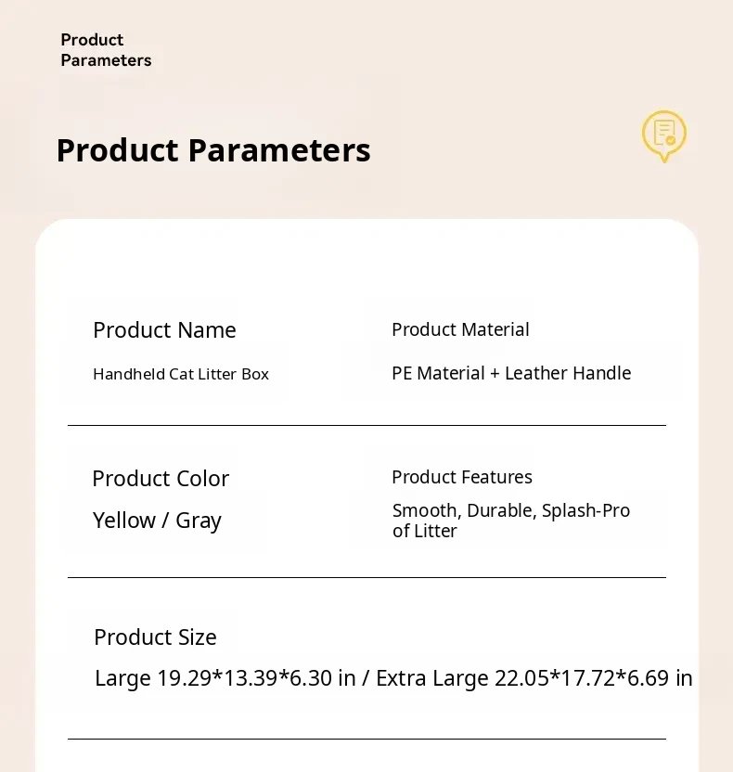Click the large bold "Product Parameters" heading
The height and width of the screenshot is (772, 733).
(x=212, y=150)
